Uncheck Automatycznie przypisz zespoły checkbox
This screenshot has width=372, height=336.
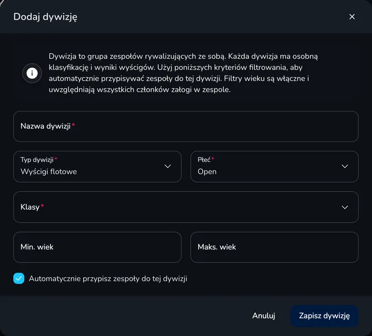point(19,278)
